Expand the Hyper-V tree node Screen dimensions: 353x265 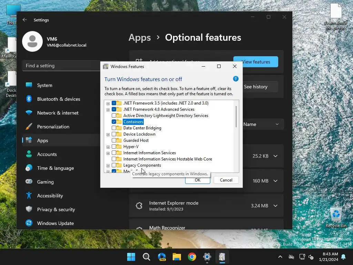(108, 147)
